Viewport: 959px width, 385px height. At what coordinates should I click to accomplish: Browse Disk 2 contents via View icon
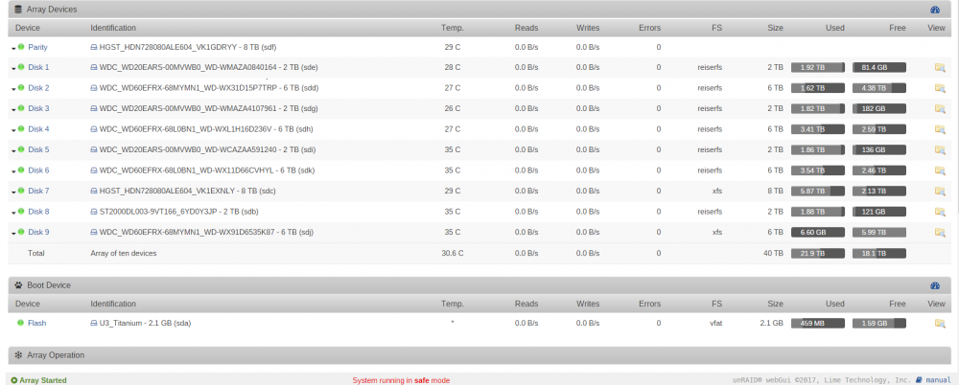tap(940, 88)
